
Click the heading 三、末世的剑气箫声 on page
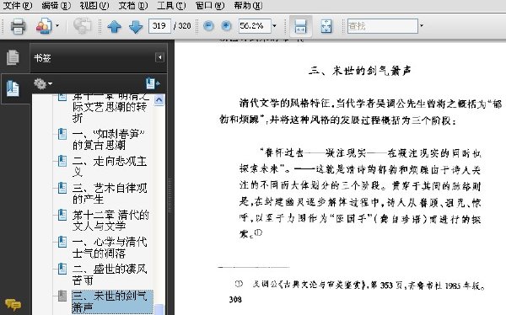point(360,71)
